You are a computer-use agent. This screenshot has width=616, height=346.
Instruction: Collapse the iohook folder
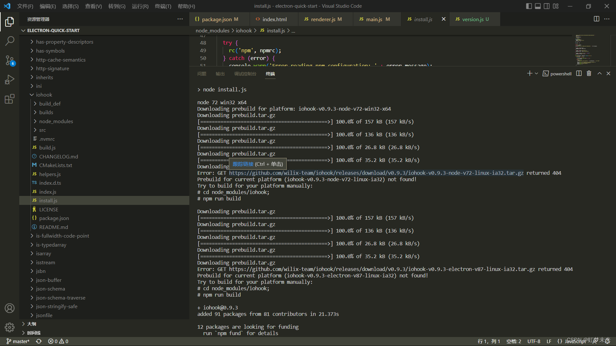click(x=104, y=95)
